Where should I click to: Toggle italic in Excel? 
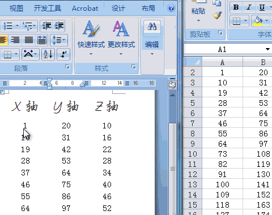[x=249, y=7]
